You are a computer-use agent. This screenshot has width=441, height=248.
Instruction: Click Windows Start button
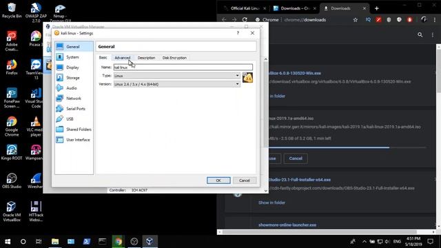[x=8, y=242]
